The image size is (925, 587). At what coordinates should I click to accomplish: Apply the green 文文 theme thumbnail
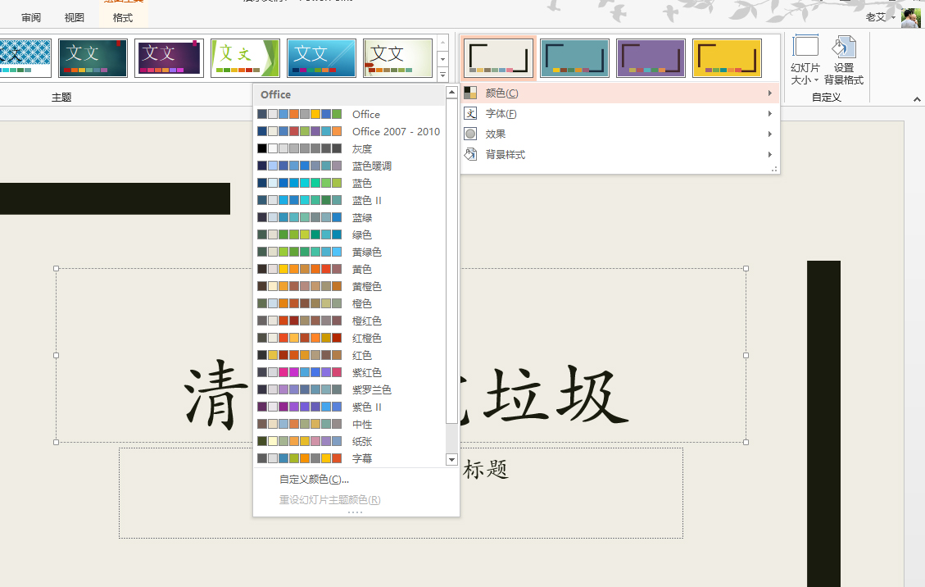tap(245, 57)
